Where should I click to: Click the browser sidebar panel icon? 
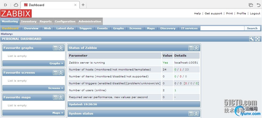pos(6,5)
